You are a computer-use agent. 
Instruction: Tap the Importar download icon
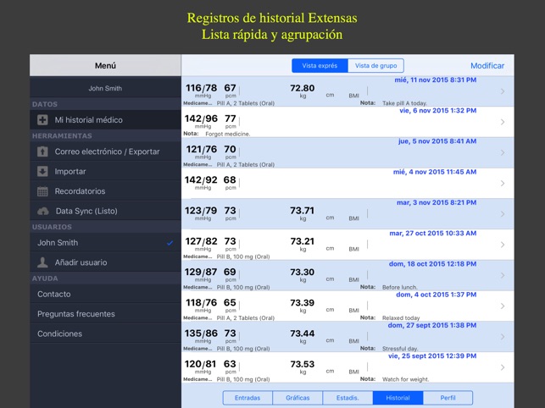(42, 171)
